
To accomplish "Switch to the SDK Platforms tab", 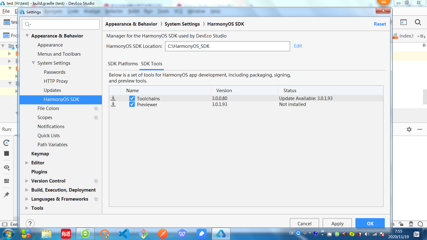I will click(x=123, y=63).
